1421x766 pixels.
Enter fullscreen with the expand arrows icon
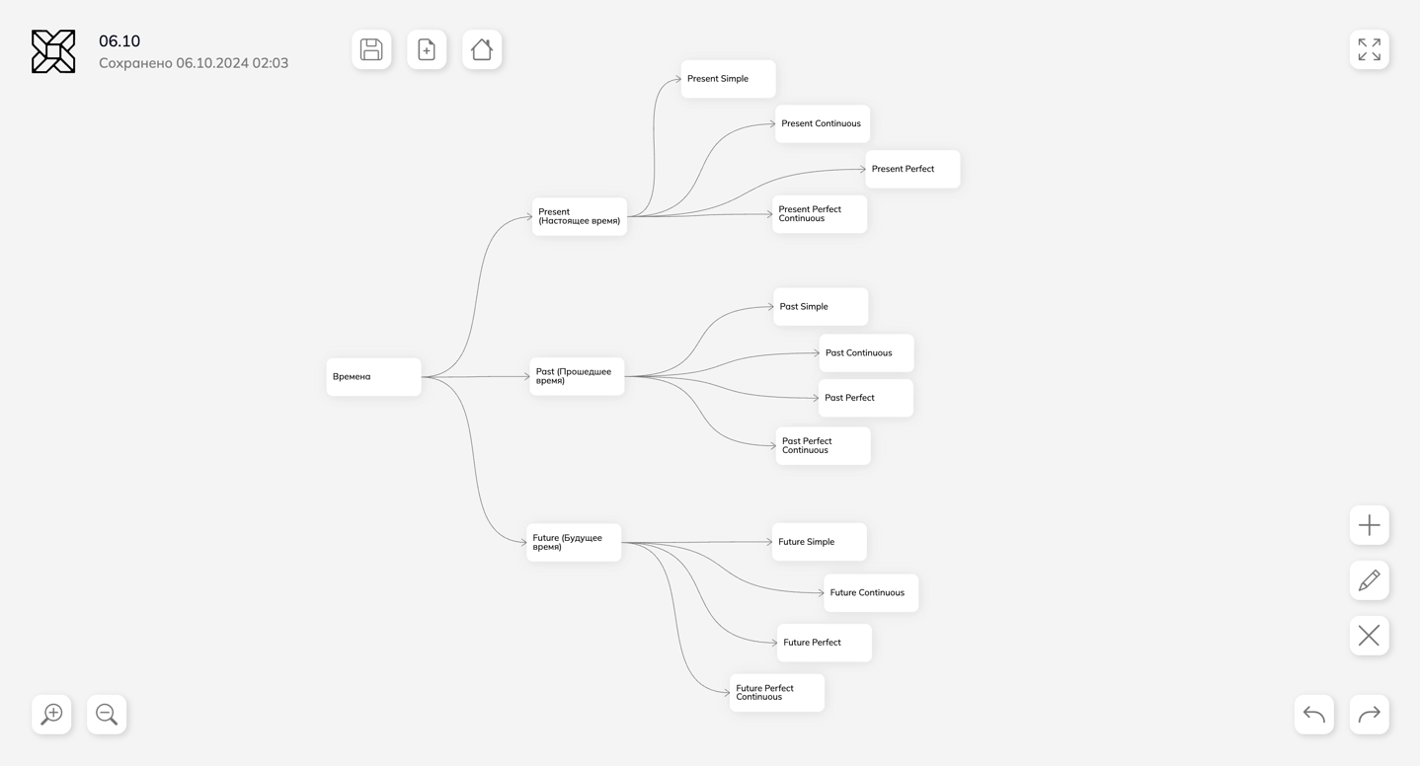pos(1370,49)
